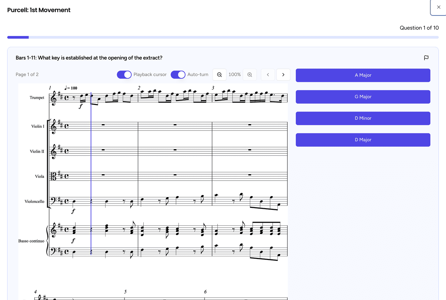
Task: Click the Violin II staff label
Action: click(37, 152)
